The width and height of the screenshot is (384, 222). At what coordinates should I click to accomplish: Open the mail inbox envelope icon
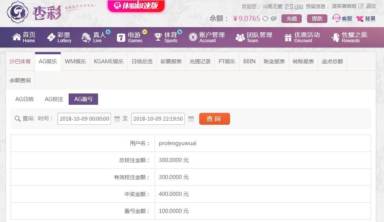289,6
